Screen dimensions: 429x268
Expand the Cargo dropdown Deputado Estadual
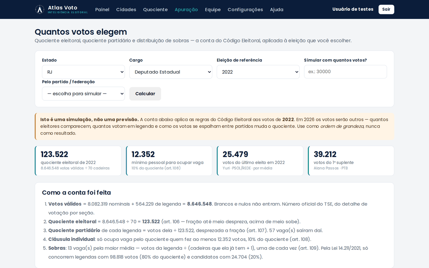tap(171, 72)
